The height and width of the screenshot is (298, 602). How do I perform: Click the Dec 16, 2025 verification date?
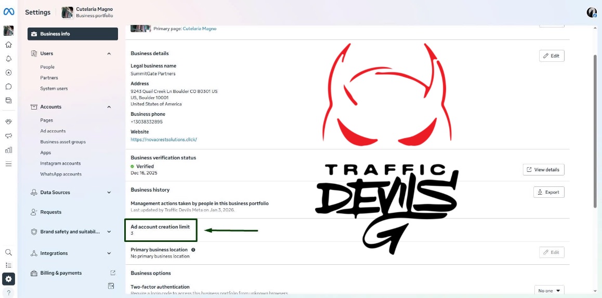[x=144, y=172]
